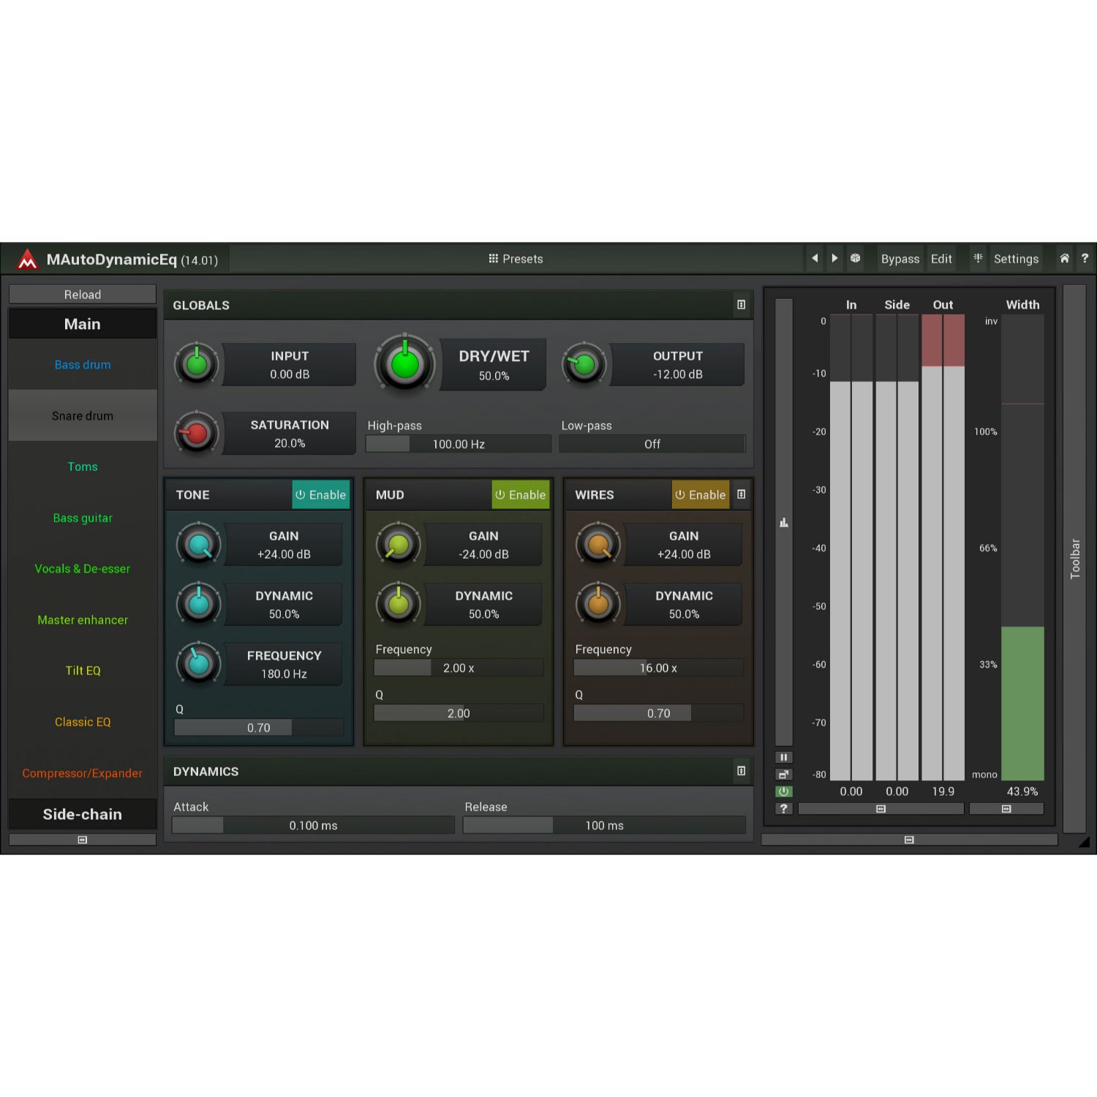Click the Low-pass Off field

(652, 444)
